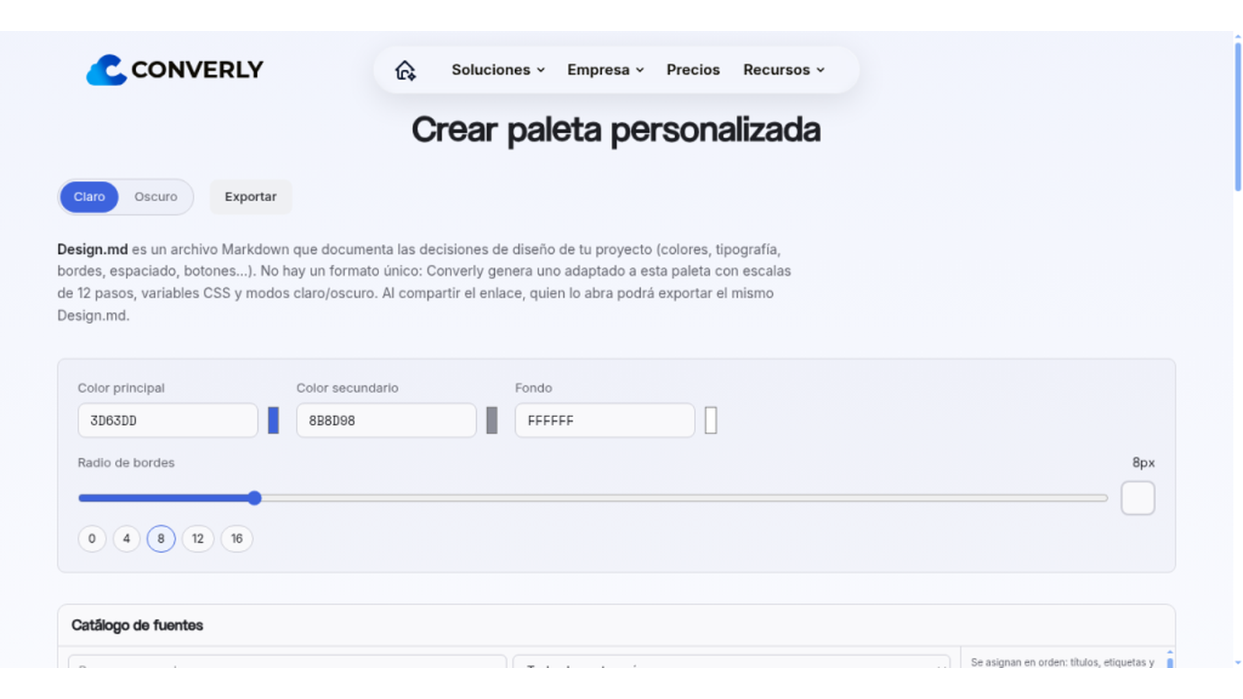Click the Color principal hex input field

coord(168,420)
